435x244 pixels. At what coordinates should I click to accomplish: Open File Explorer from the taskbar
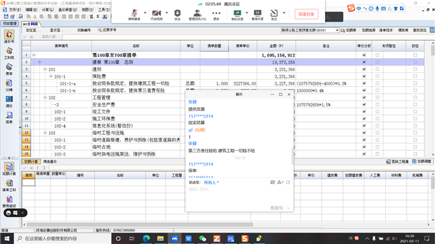(x=161, y=238)
